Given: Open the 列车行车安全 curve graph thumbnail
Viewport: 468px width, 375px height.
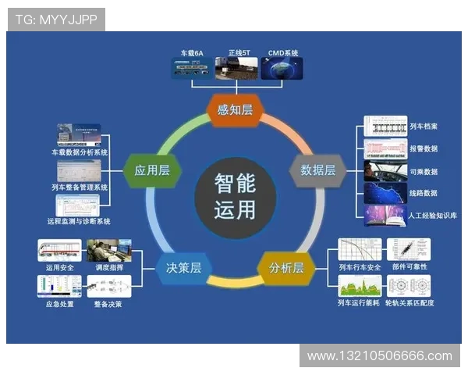Looking at the screenshot, I should (360, 249).
